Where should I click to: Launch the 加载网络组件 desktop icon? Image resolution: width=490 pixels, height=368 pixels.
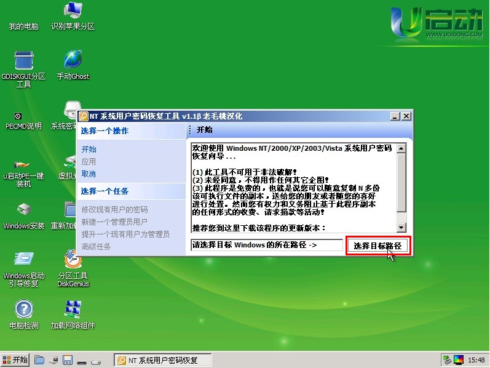tap(73, 315)
